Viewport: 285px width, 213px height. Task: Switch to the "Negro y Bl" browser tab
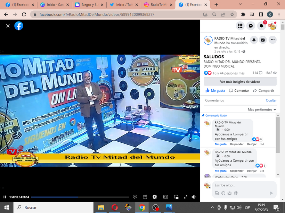pyautogui.click(x=89, y=5)
